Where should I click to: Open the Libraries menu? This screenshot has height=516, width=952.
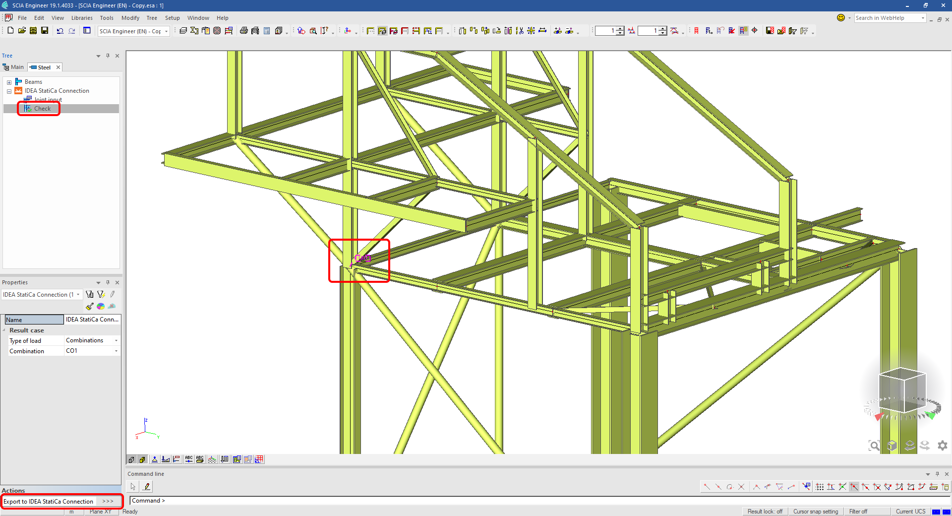82,18
